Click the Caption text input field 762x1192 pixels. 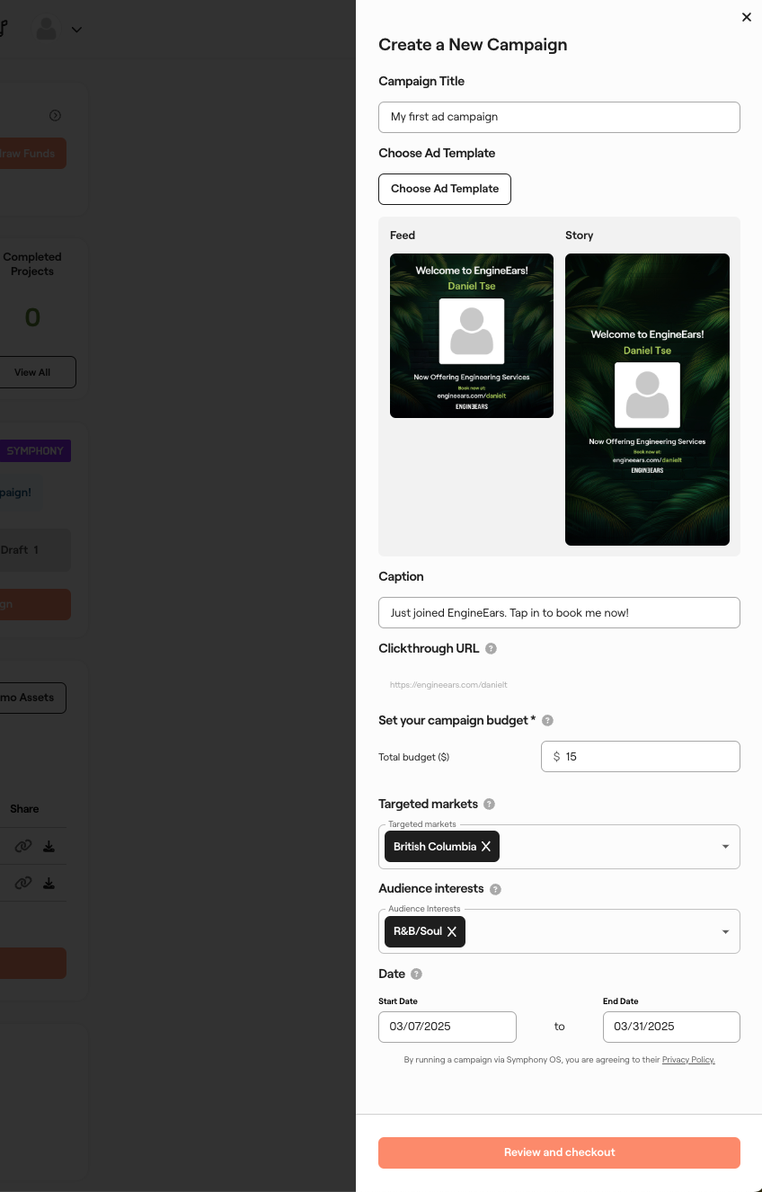(x=559, y=612)
